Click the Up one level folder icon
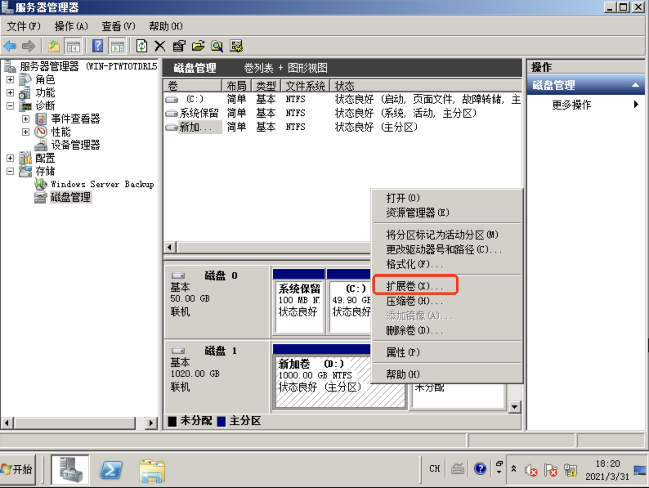This screenshot has height=488, width=649. tap(54, 46)
